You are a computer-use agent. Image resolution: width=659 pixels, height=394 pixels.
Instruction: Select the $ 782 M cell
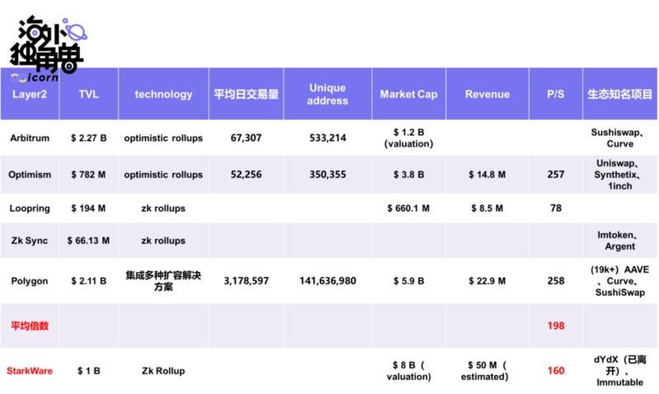pos(89,175)
